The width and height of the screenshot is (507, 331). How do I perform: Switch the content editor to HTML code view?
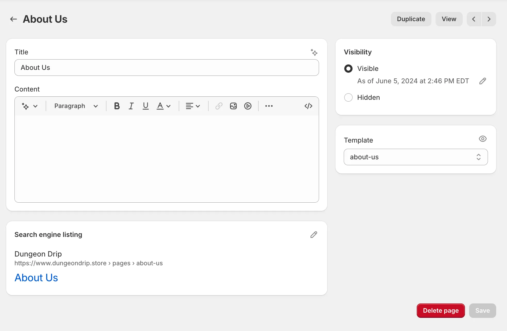(308, 106)
